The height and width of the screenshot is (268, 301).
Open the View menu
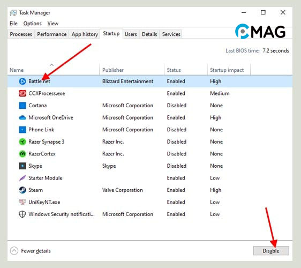[53, 24]
